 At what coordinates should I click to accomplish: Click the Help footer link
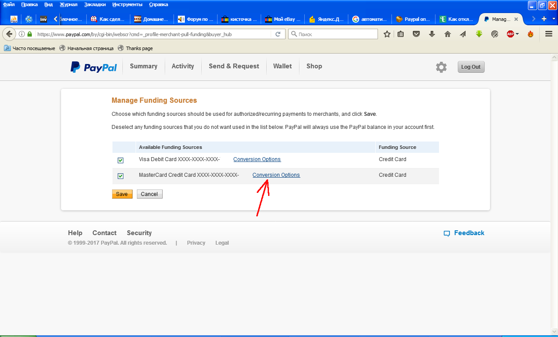tap(75, 233)
